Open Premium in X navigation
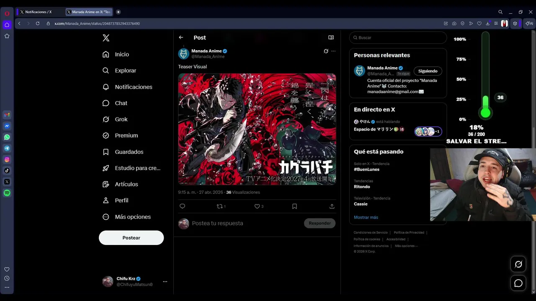 121,135
